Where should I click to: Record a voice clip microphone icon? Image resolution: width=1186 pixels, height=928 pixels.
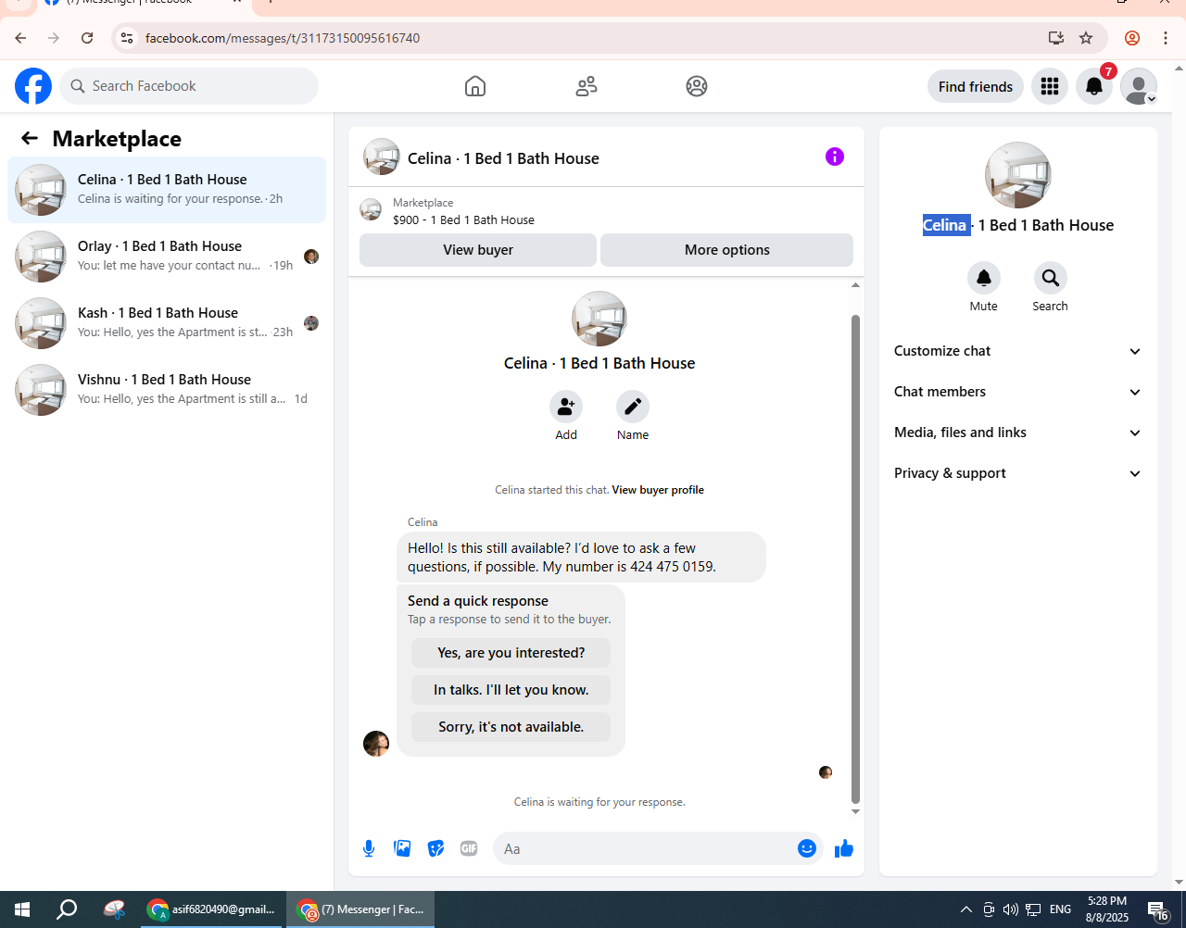coord(369,848)
